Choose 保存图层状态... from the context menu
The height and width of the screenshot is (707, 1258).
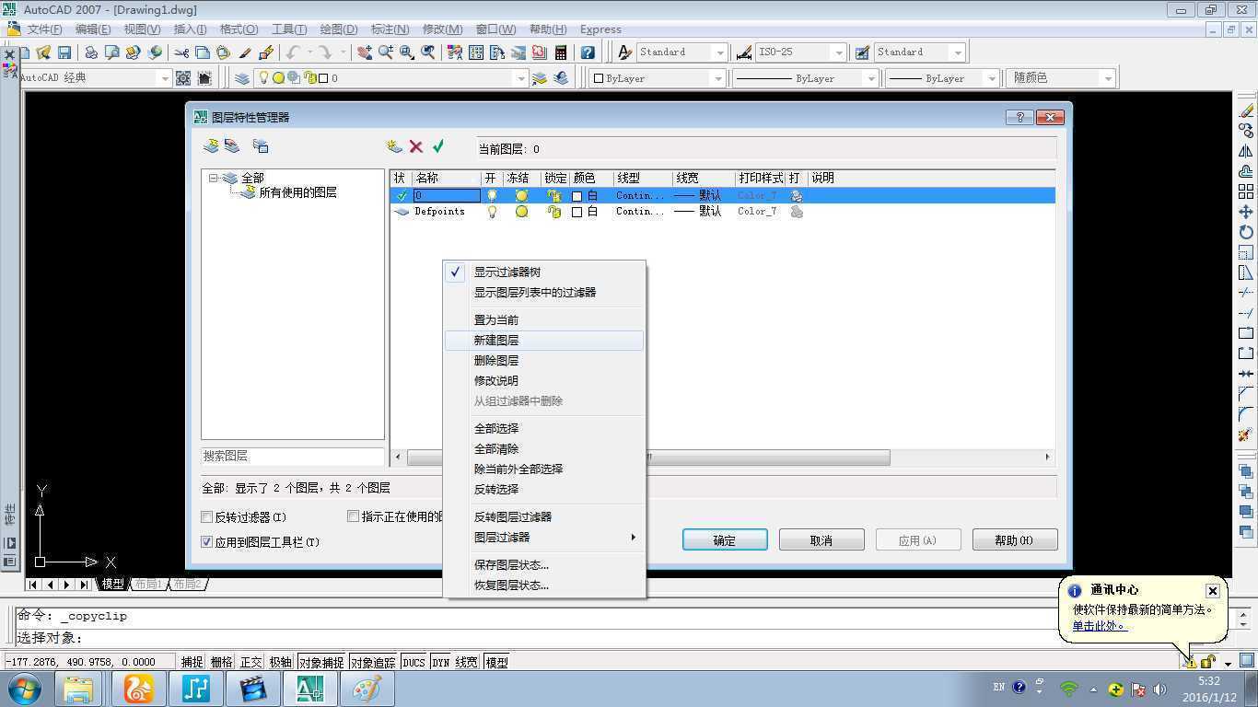[x=544, y=565]
